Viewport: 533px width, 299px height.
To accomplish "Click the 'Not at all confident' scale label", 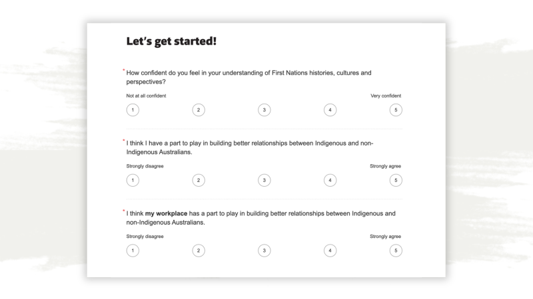I will [146, 96].
